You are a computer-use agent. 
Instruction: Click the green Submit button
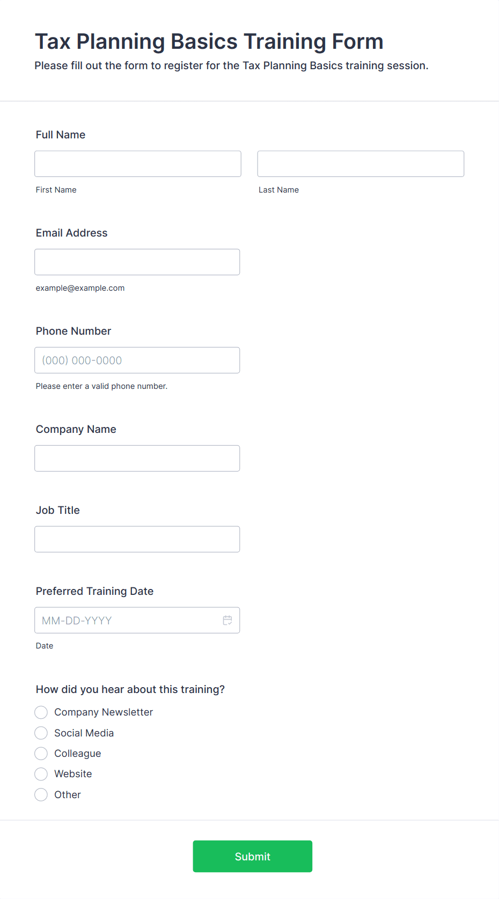coord(253,856)
